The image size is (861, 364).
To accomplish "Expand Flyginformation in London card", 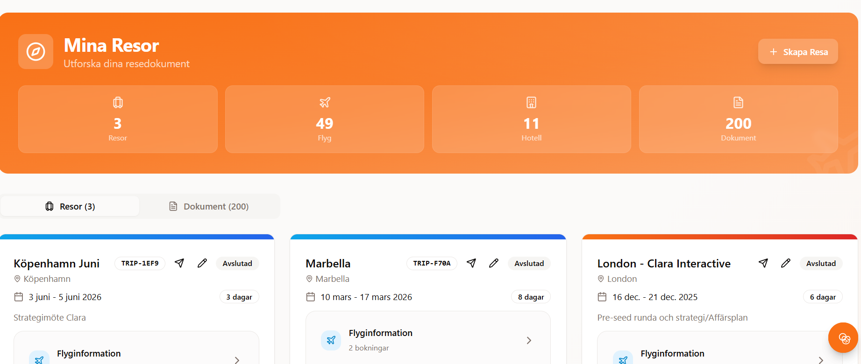I will point(821,360).
